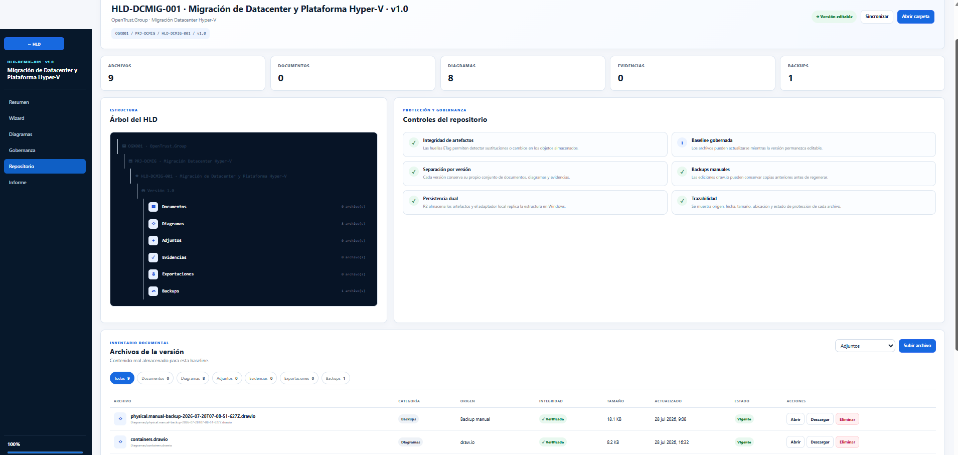The width and height of the screenshot is (958, 455).
Task: Select OGX001 OpenTrust.Group tree node
Action: point(154,146)
